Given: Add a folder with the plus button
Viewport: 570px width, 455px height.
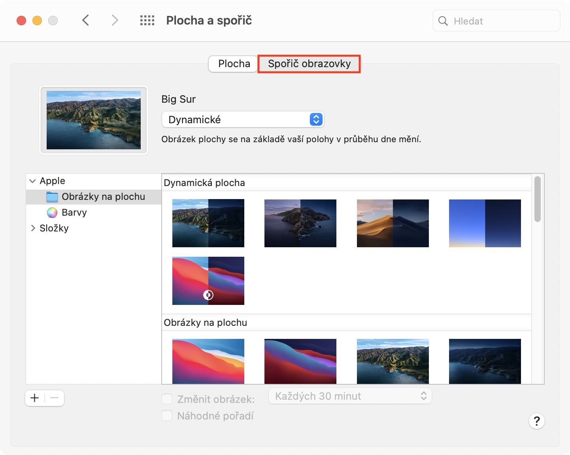Looking at the screenshot, I should [x=35, y=398].
